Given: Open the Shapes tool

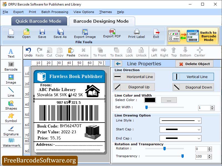Looking at the screenshot, I should pyautogui.click(x=11, y=105).
